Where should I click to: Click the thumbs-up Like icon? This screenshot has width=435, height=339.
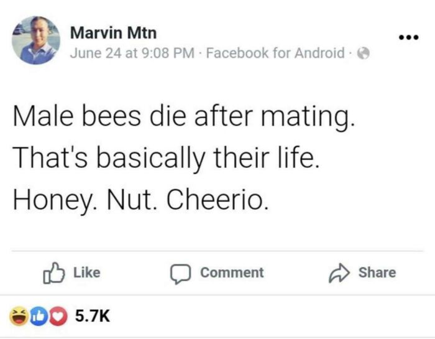53,272
